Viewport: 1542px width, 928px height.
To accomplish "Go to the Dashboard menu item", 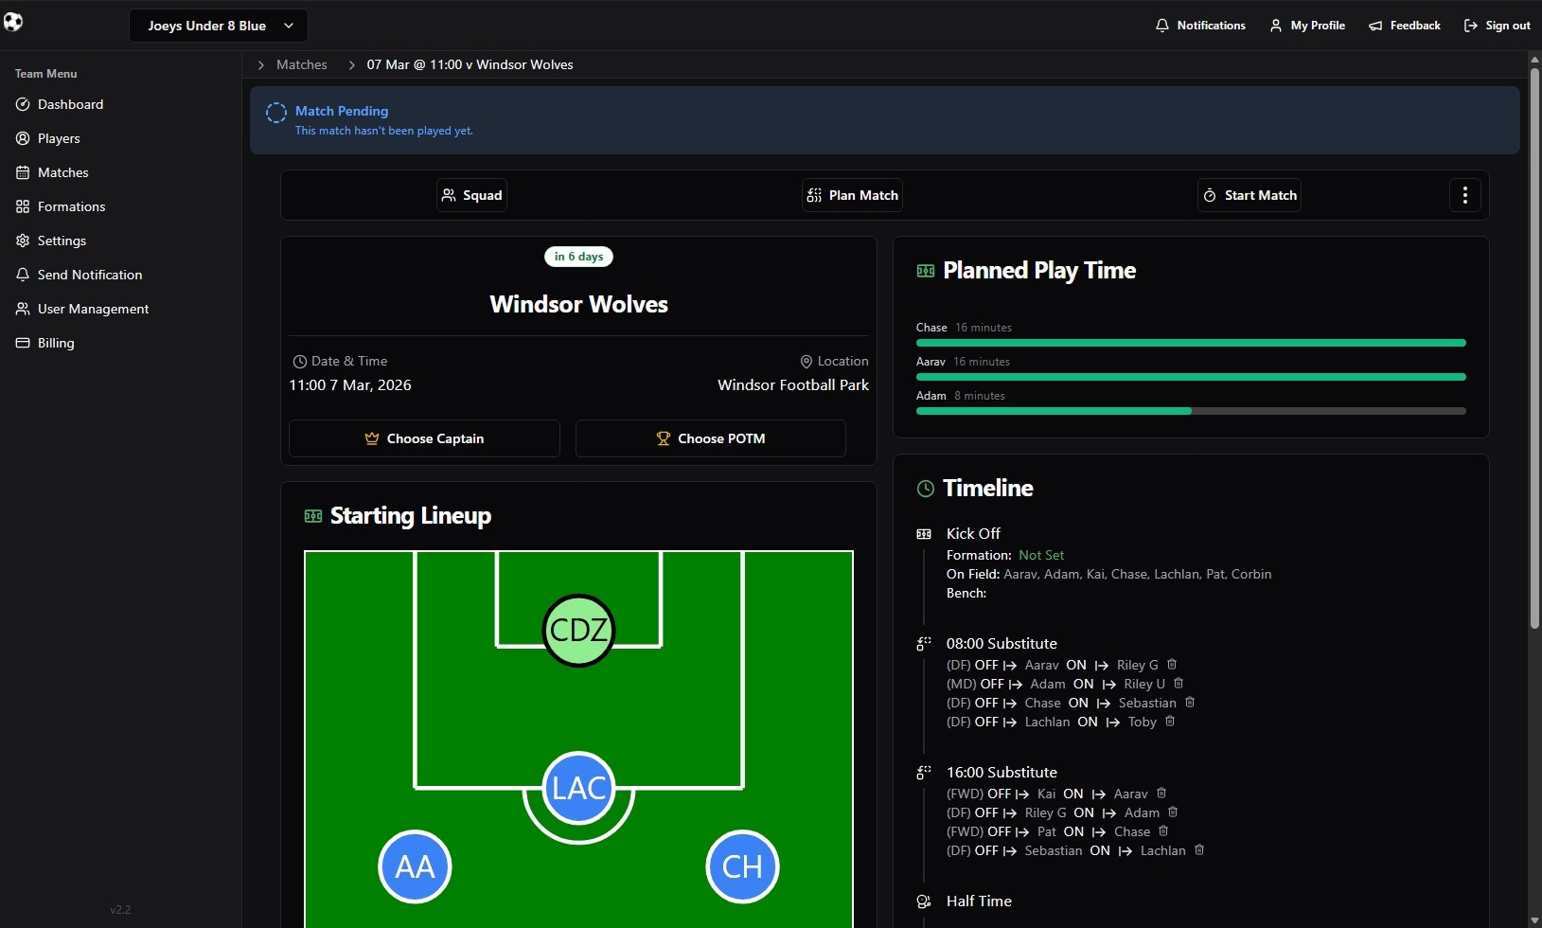I will click(70, 104).
